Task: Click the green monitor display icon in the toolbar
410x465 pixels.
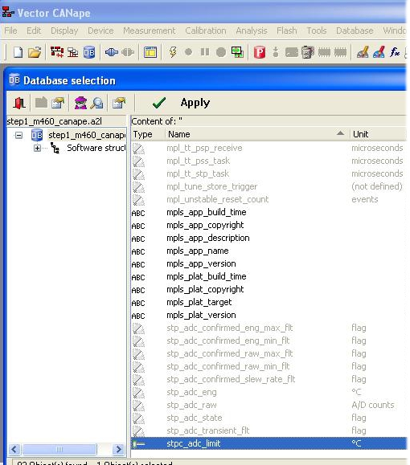Action: click(237, 52)
